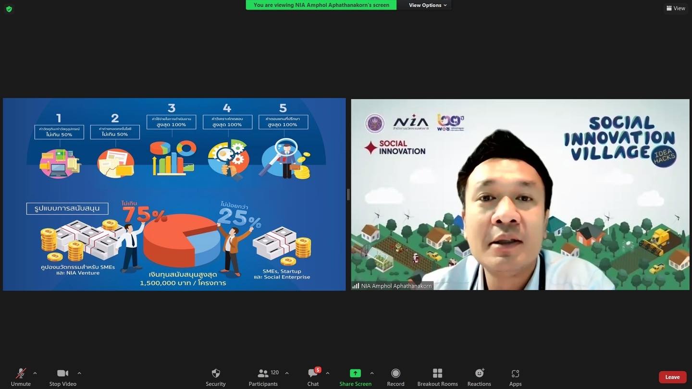Click the signal strength icon on name label
692x389 pixels.
(356, 286)
